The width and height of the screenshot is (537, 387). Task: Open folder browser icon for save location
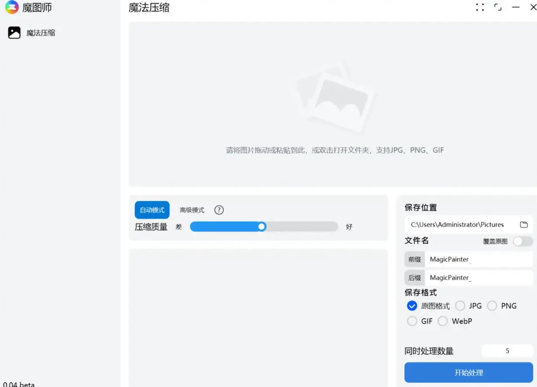(x=524, y=224)
